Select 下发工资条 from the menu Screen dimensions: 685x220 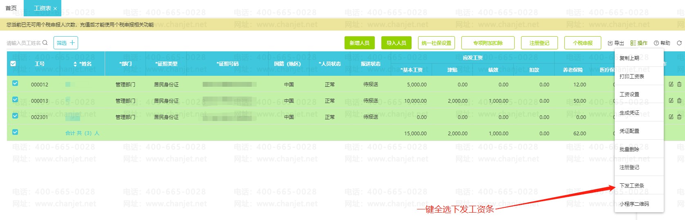(639, 185)
